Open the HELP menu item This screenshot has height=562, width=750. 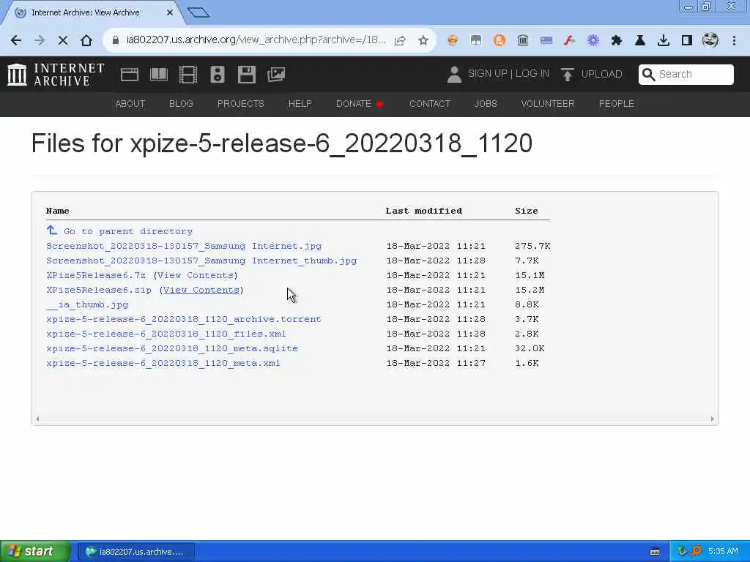tap(300, 104)
